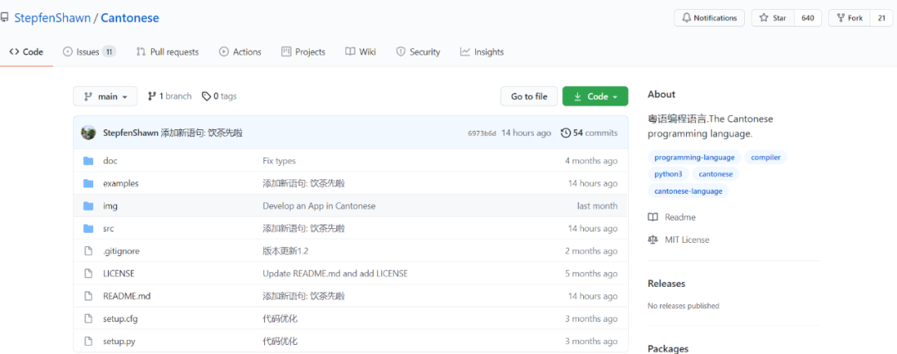Open the Pull requests tab
This screenshot has width=897, height=354.
(168, 52)
